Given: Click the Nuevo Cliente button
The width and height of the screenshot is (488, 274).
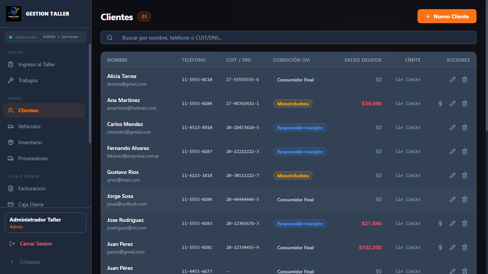Looking at the screenshot, I should [x=447, y=16].
